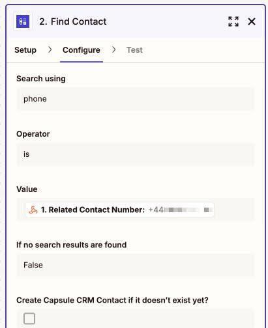Click the Capsule CRM app icon
Screen dimensions: 268x328
[x=23, y=21]
